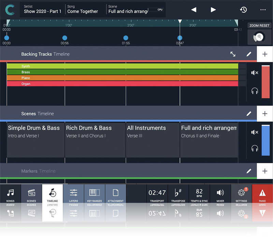Open the Scenes panel
The image size is (273, 237).
[31, 195]
